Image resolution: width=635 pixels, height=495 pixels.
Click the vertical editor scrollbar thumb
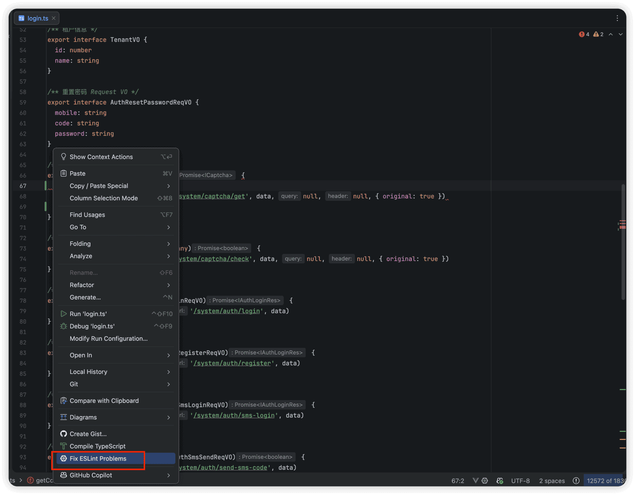tap(623, 242)
